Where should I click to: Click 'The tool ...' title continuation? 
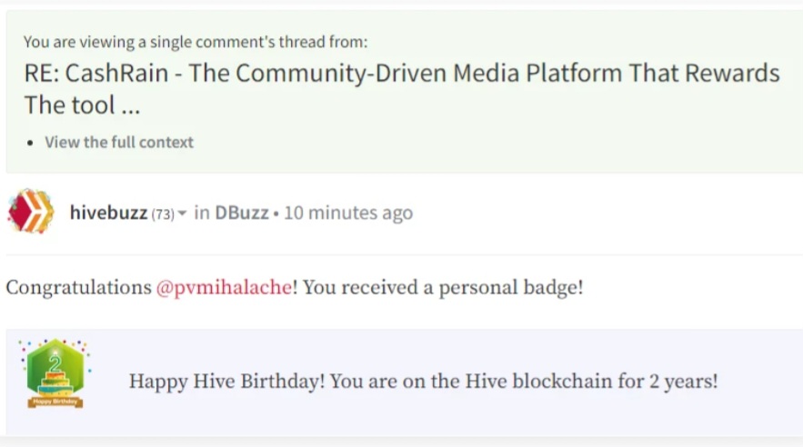pos(82,104)
